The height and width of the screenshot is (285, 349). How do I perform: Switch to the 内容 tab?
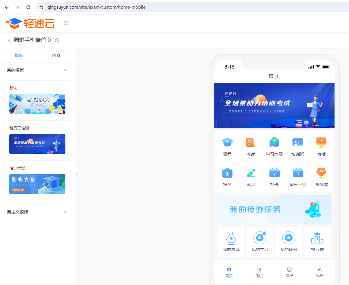[x=56, y=55]
